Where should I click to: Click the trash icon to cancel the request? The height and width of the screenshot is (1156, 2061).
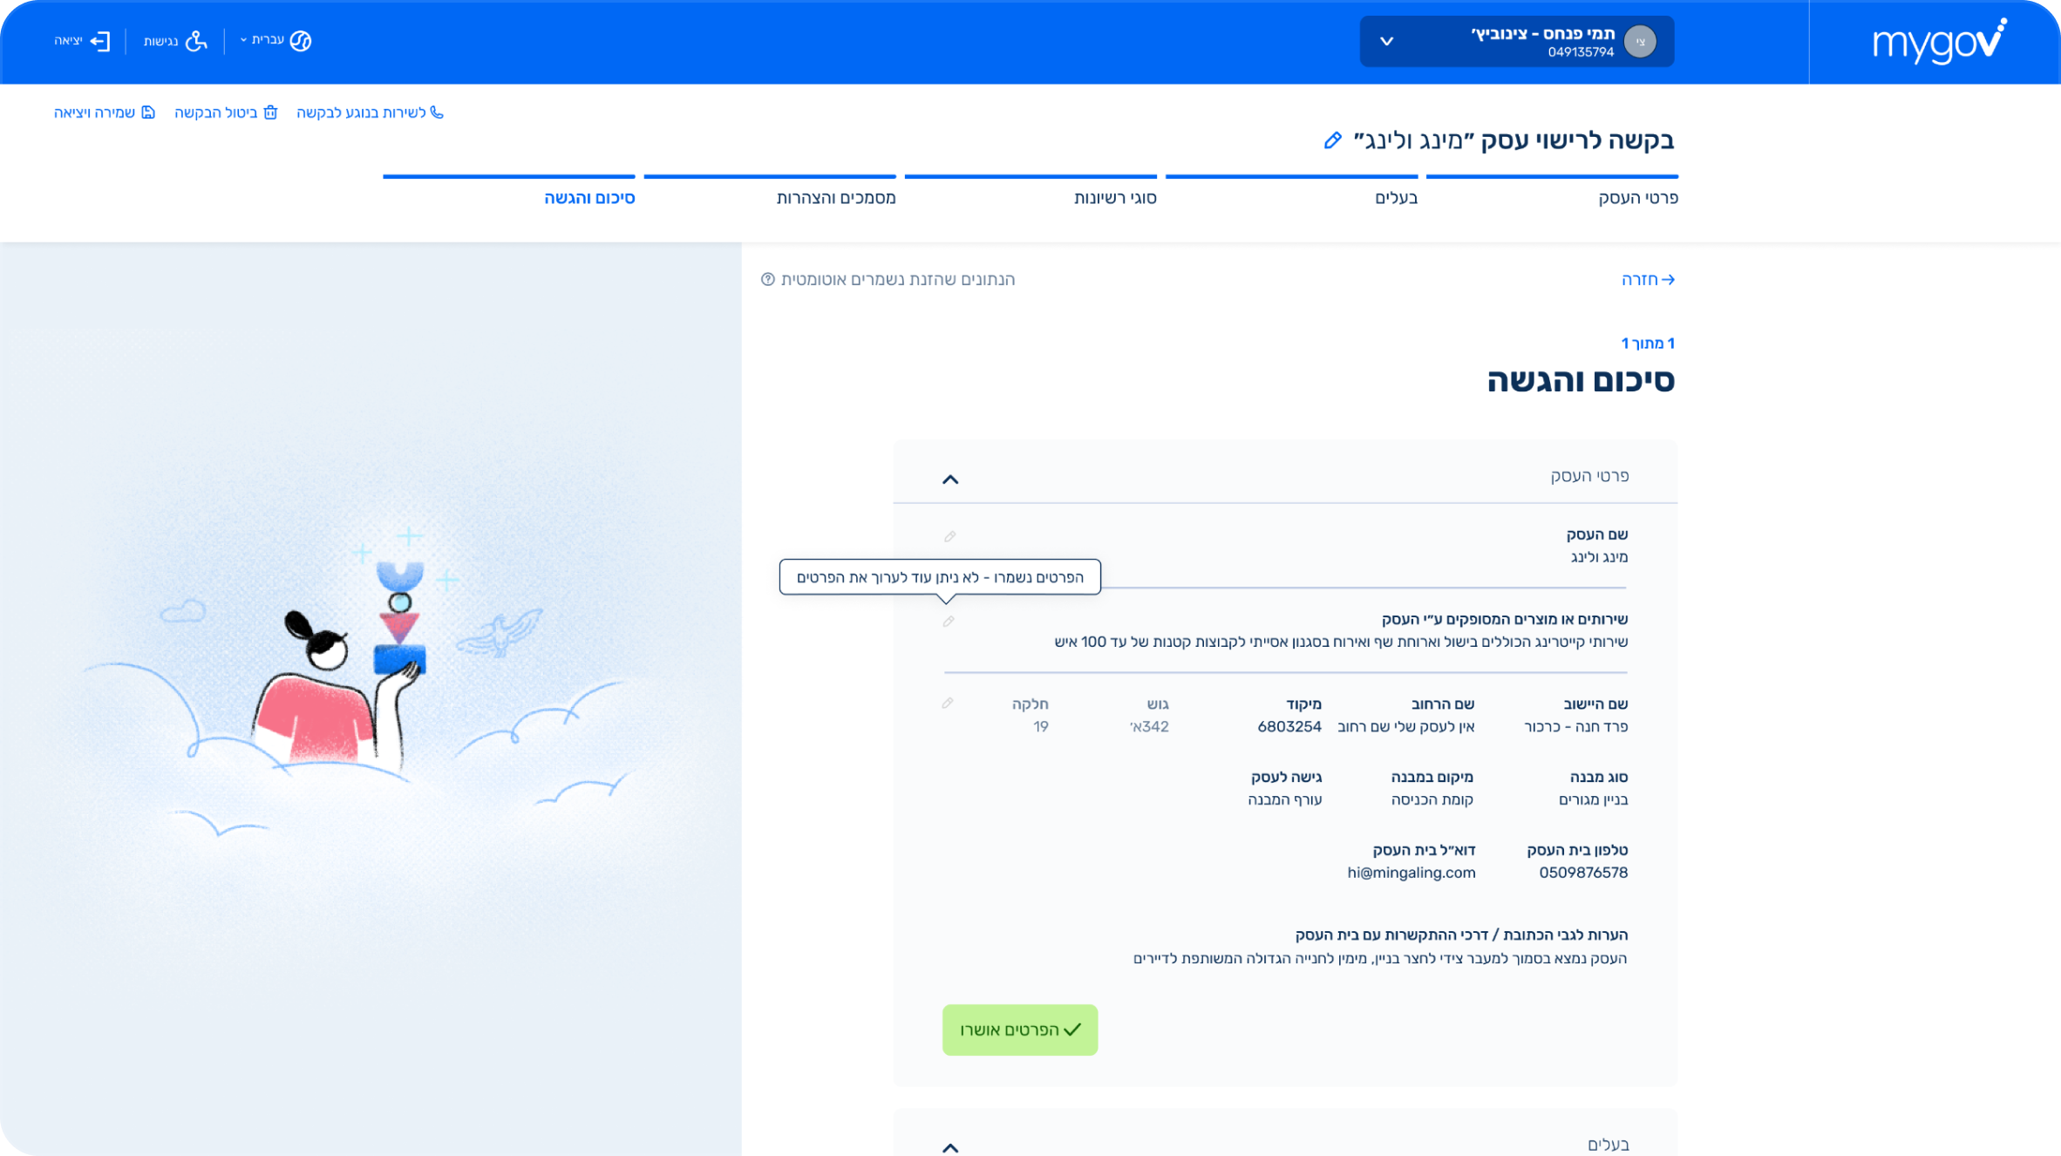(270, 112)
